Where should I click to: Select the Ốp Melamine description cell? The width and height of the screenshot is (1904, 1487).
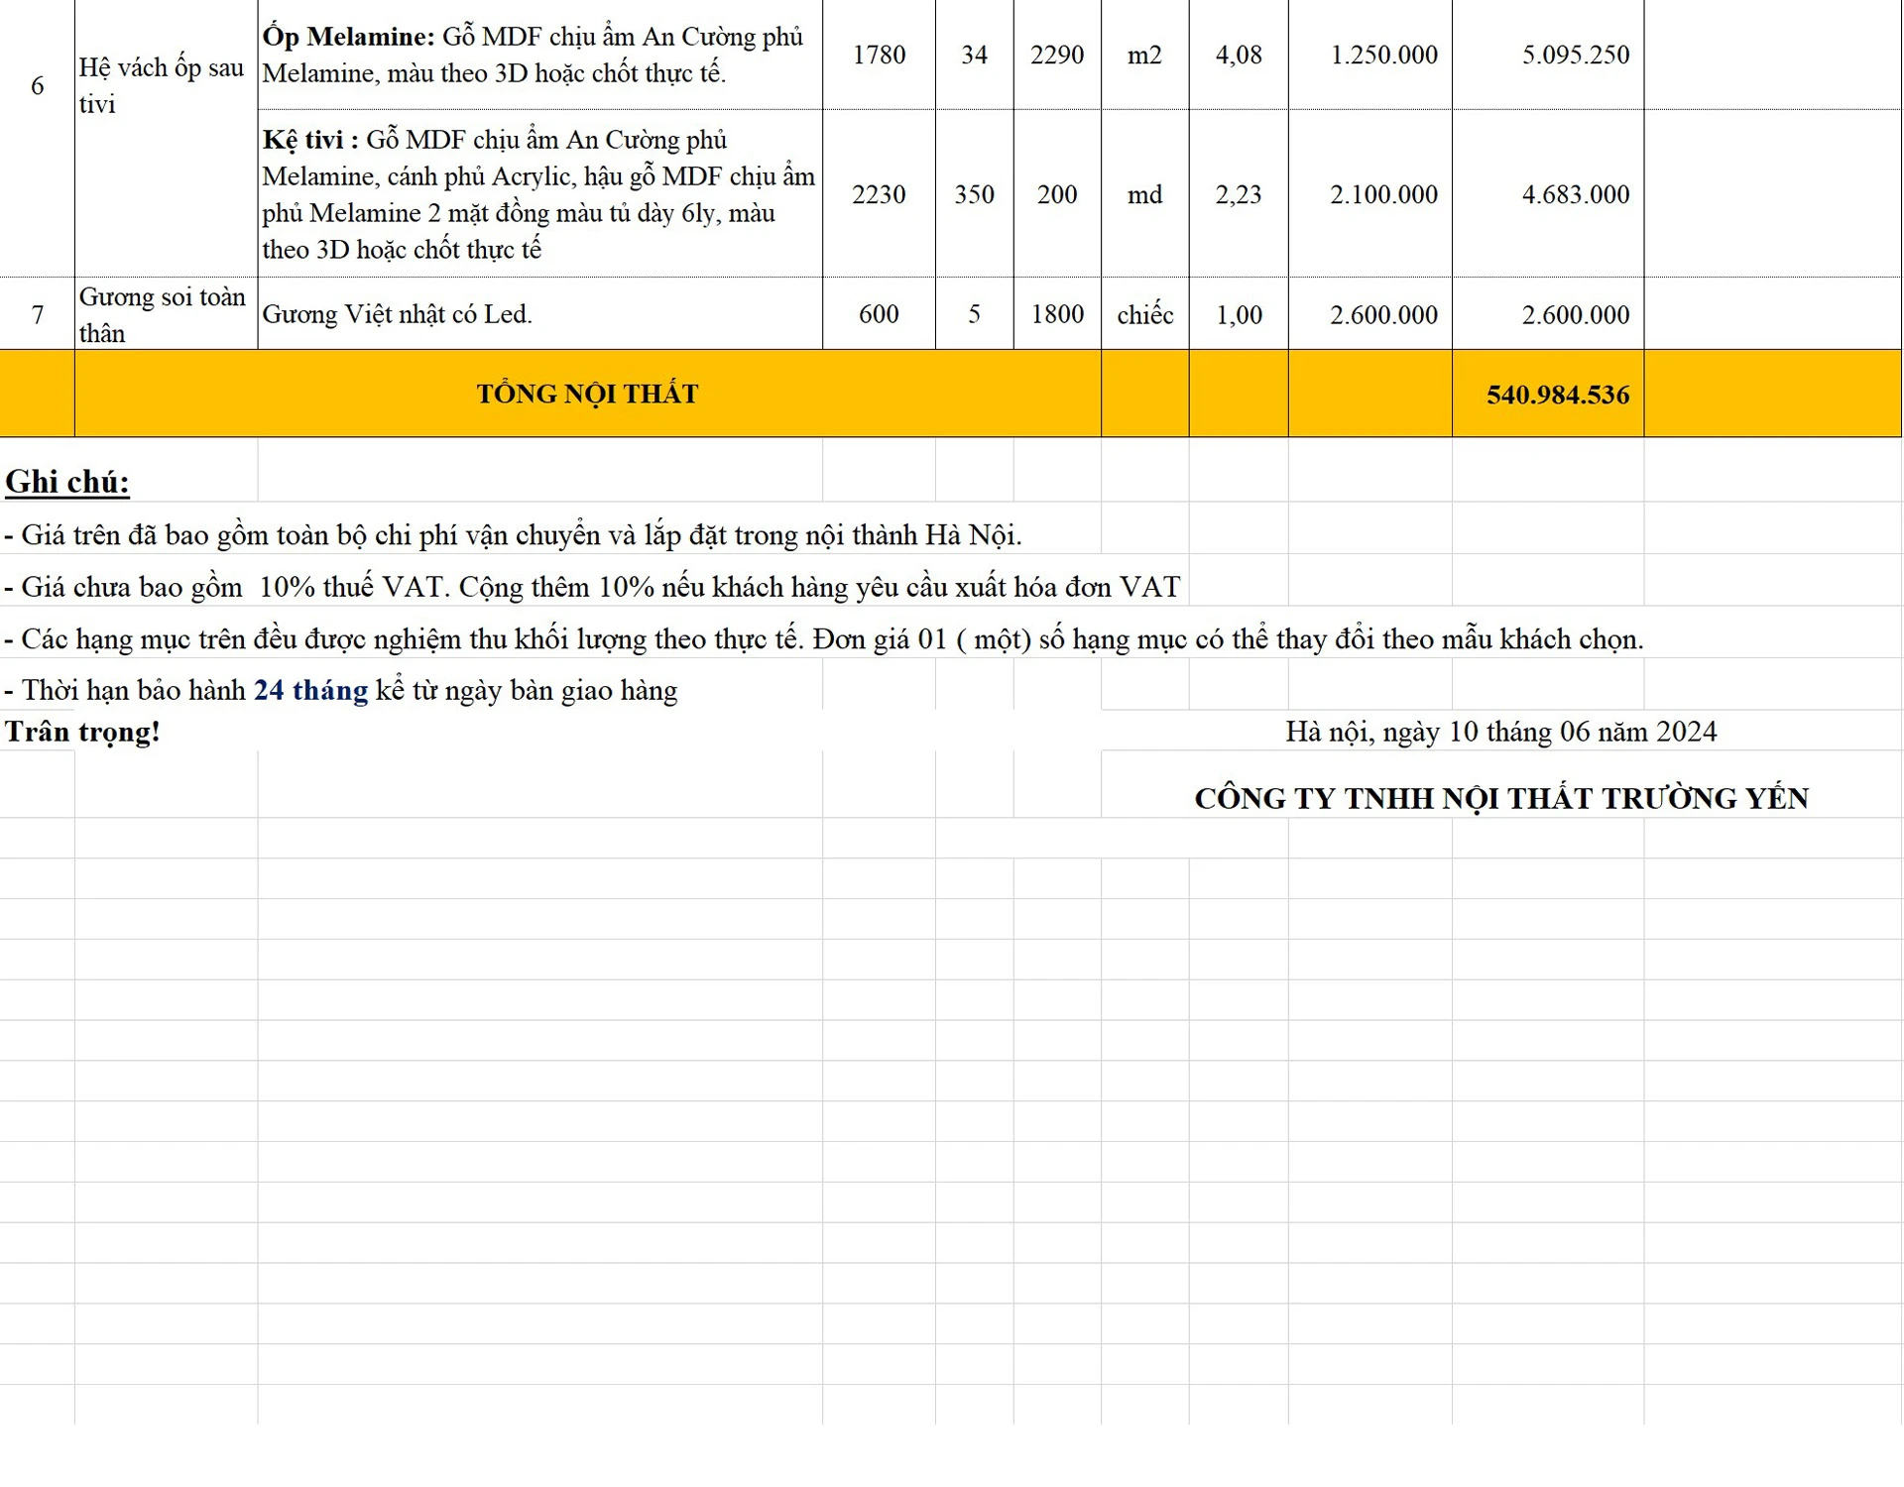pos(538,55)
